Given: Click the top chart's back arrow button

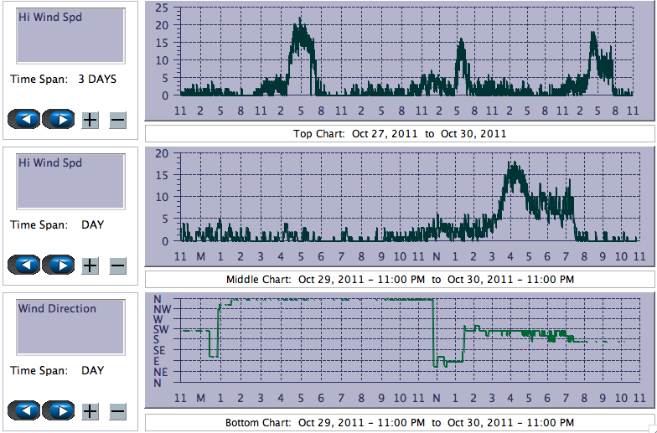Looking at the screenshot, I should 24,120.
